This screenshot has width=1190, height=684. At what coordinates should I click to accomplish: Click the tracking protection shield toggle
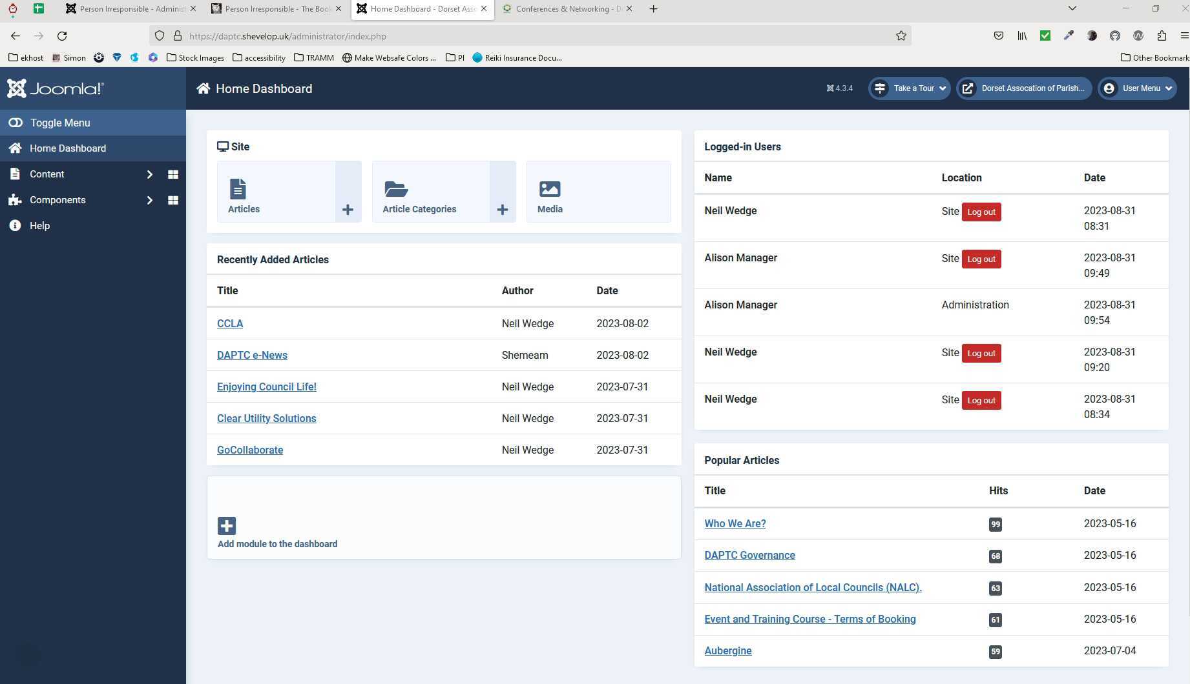(159, 35)
